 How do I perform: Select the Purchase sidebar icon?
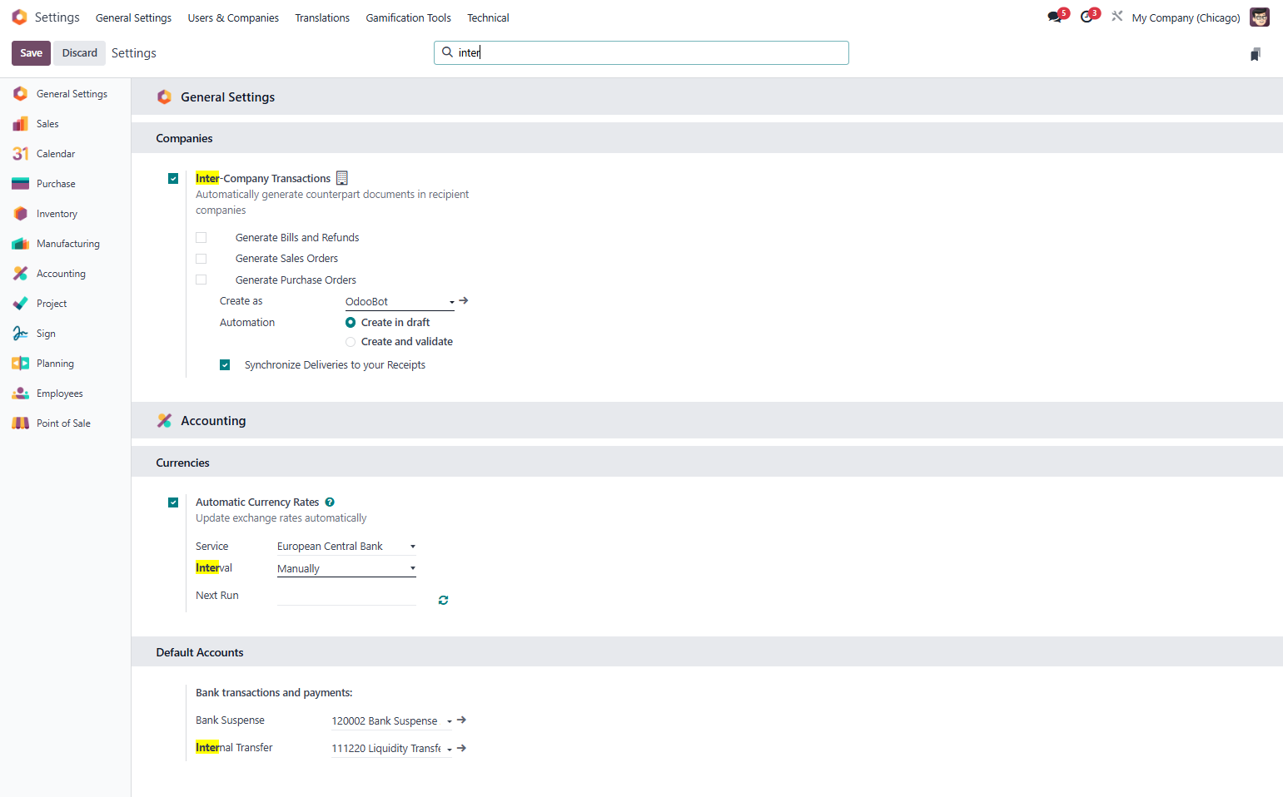[x=20, y=184]
